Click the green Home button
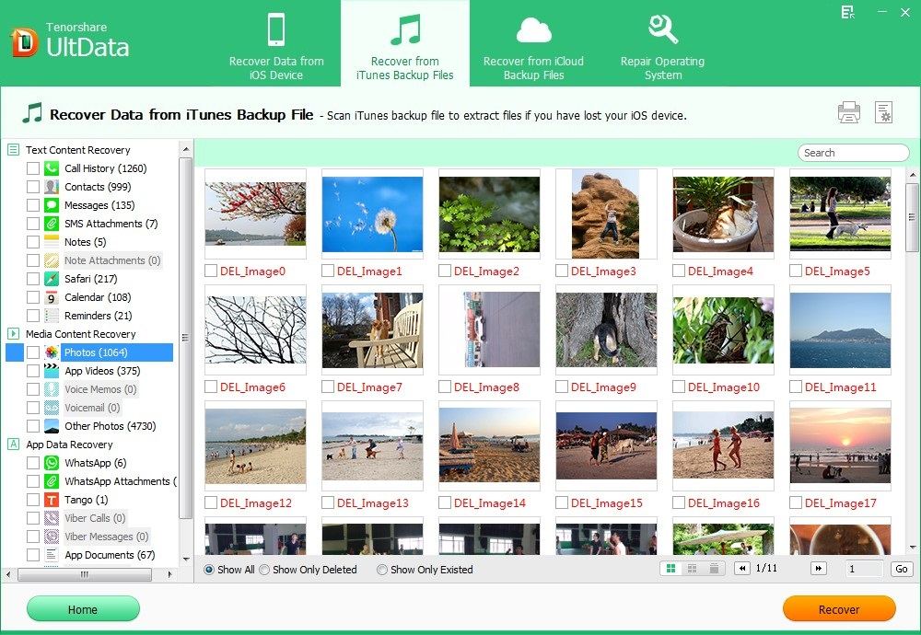Viewport: 921px width, 635px height. tap(83, 609)
